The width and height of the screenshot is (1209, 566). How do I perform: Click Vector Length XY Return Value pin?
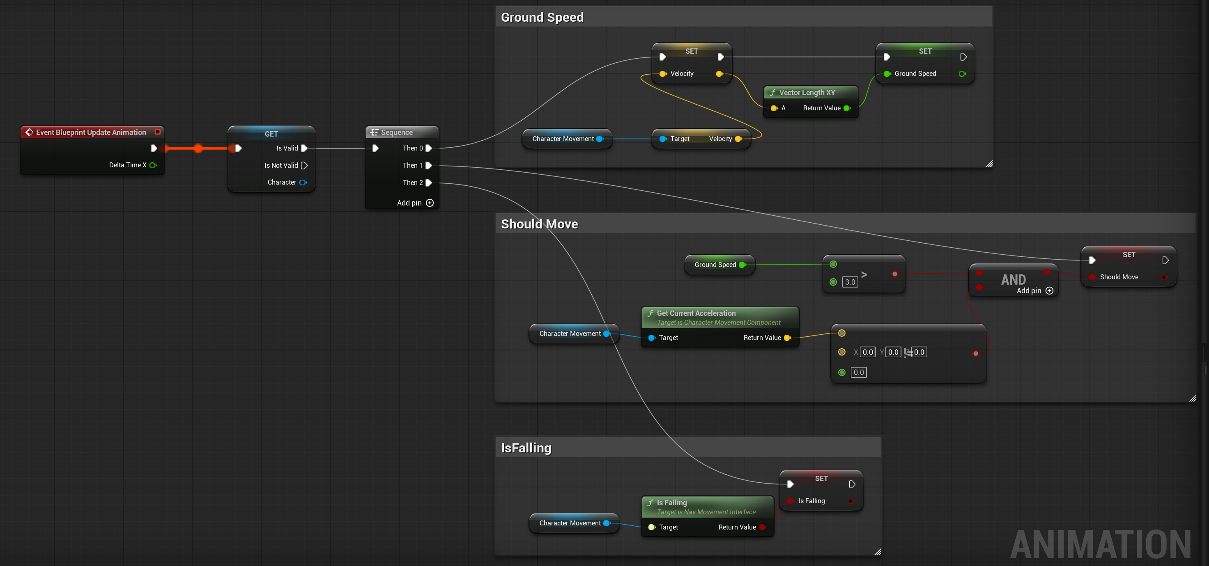tap(847, 108)
